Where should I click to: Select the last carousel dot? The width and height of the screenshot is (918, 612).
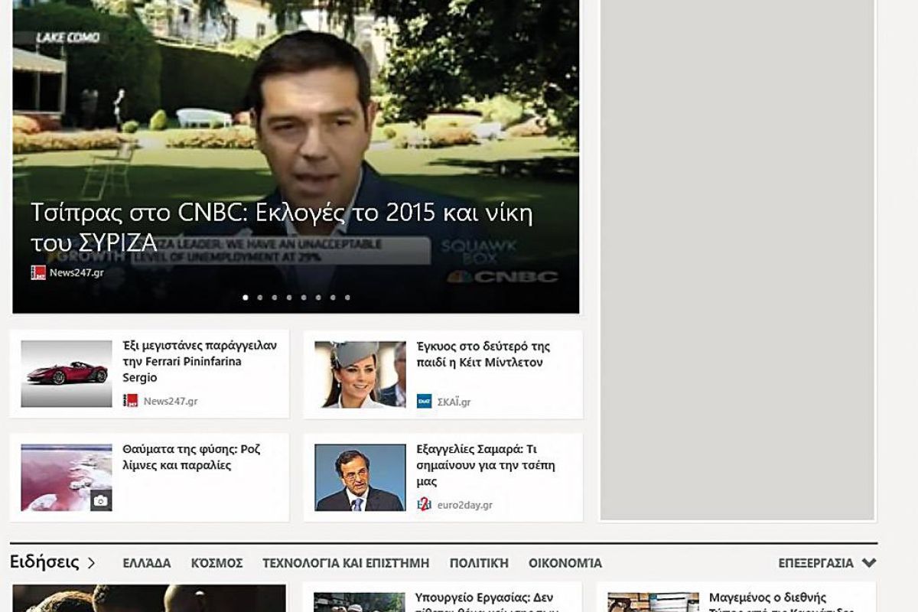pos(347,298)
